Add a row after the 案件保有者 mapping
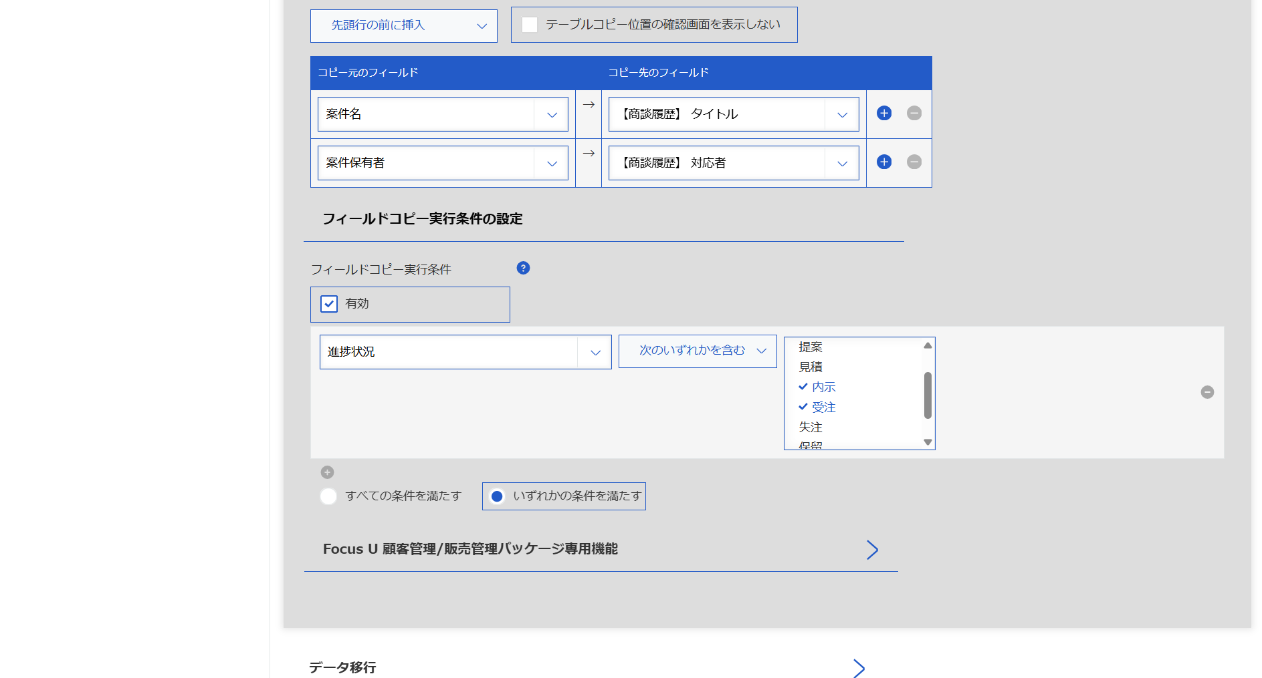 click(x=883, y=162)
